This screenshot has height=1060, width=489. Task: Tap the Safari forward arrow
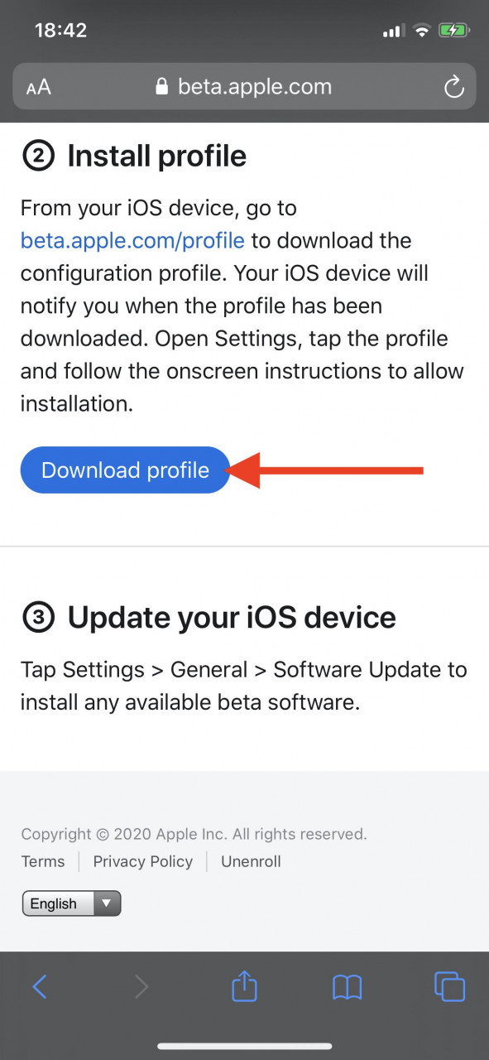click(141, 986)
